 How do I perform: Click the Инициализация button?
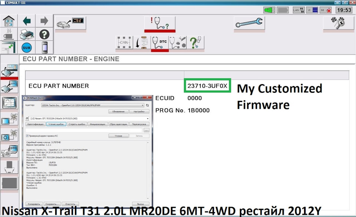tap(98, 124)
